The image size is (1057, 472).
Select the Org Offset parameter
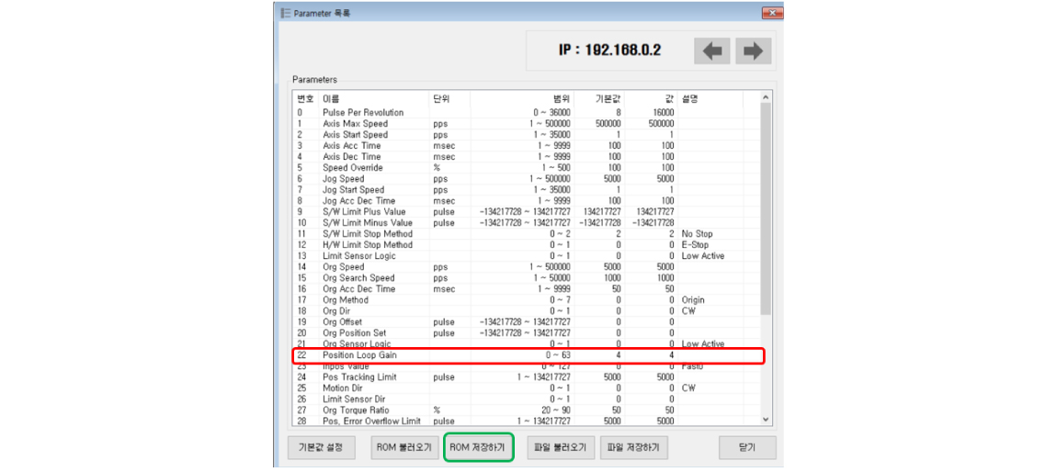click(x=526, y=321)
